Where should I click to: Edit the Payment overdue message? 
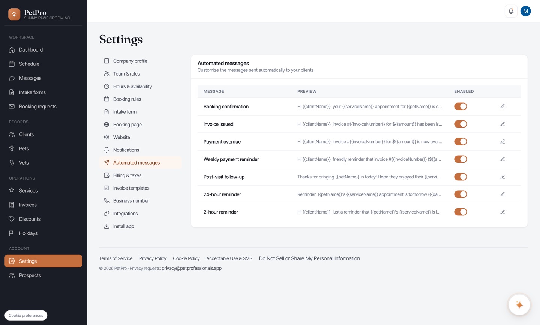502,142
